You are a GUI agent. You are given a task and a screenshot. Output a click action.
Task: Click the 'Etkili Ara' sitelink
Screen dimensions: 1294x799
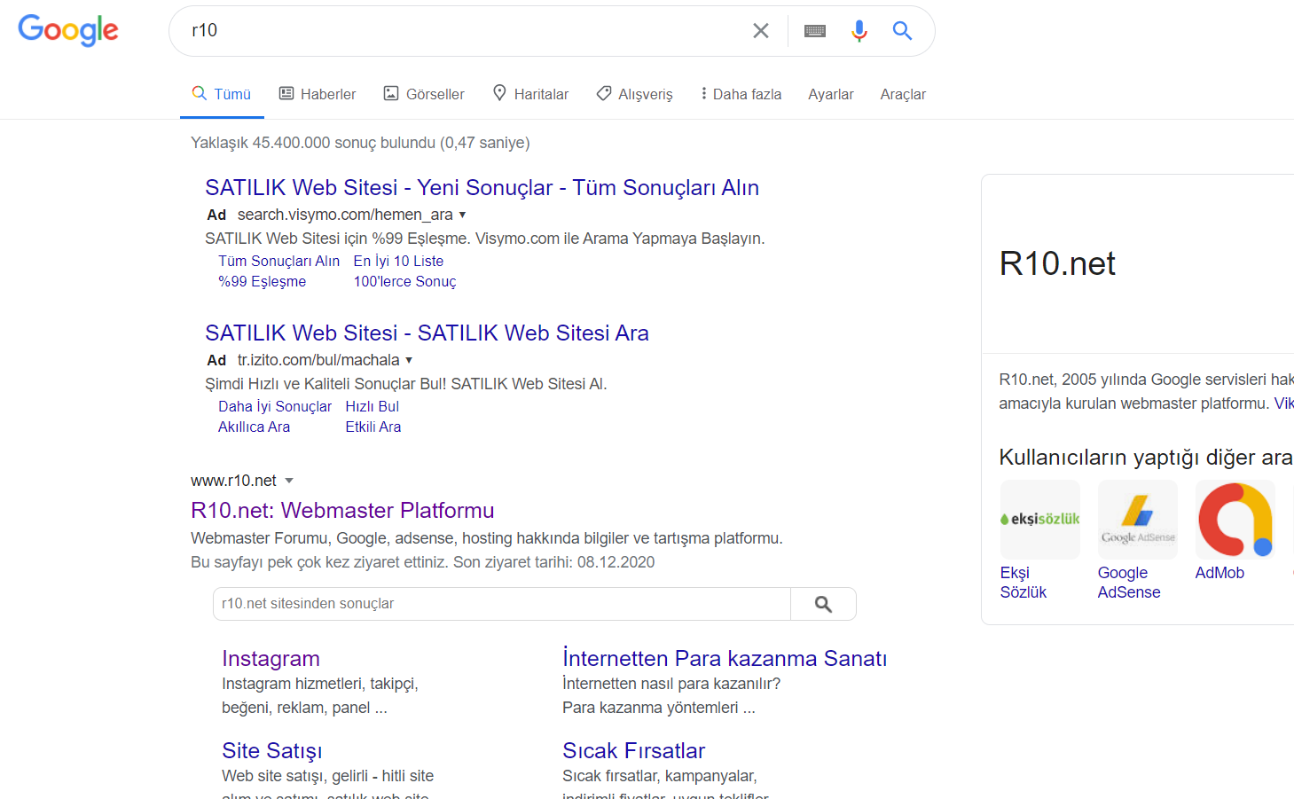[x=373, y=427]
